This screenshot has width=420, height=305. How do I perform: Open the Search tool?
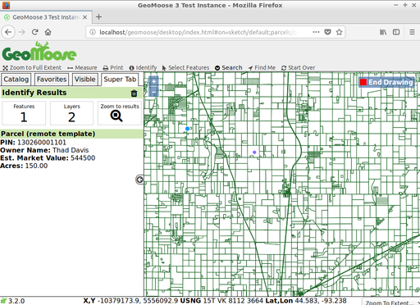click(x=229, y=67)
